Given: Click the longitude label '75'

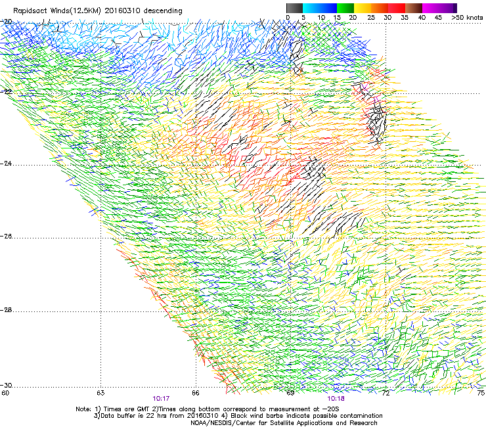Looking at the screenshot, I should (481, 393).
